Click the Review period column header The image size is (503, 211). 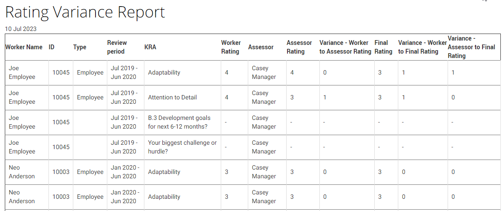click(x=117, y=47)
